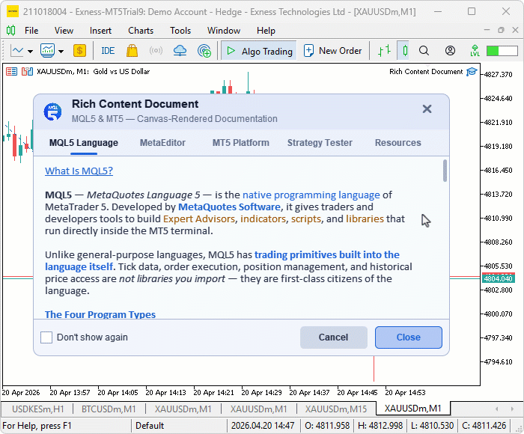Open the File menu
The width and height of the screenshot is (524, 434).
click(31, 31)
